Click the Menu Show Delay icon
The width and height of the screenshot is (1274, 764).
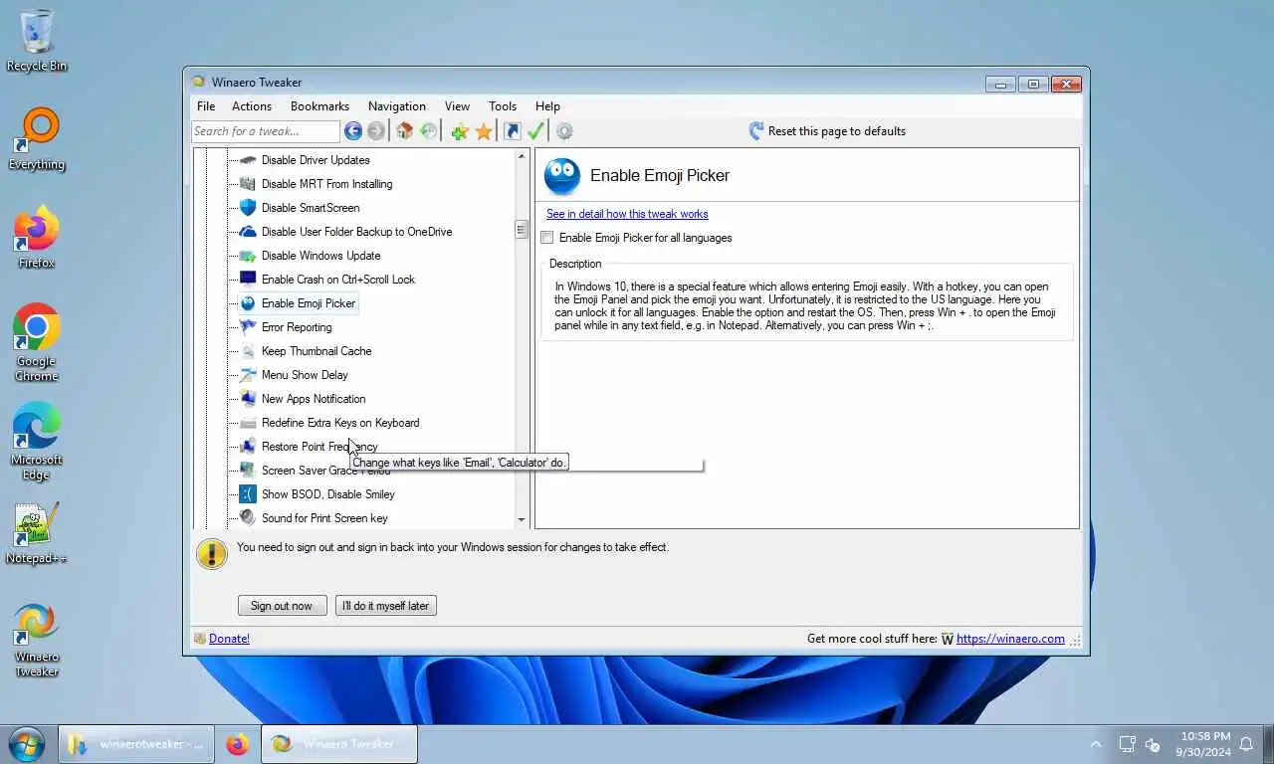[248, 375]
